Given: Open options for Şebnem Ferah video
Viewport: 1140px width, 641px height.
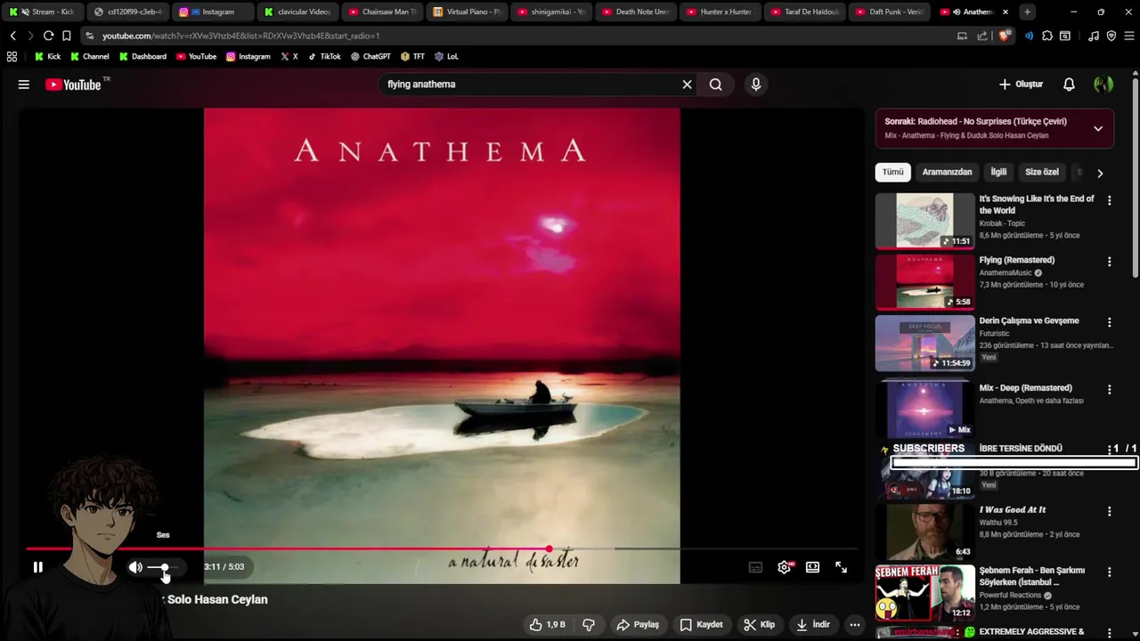Looking at the screenshot, I should pyautogui.click(x=1109, y=572).
